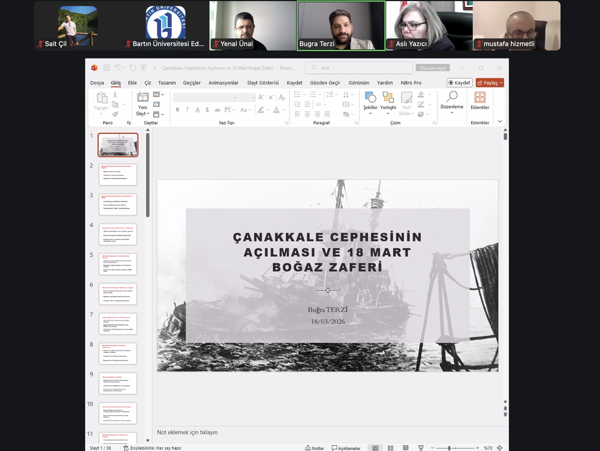Collapse the ribbon with the chevron
The image size is (600, 451).
pyautogui.click(x=500, y=121)
